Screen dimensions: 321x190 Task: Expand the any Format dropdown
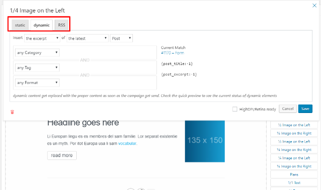click(x=37, y=82)
